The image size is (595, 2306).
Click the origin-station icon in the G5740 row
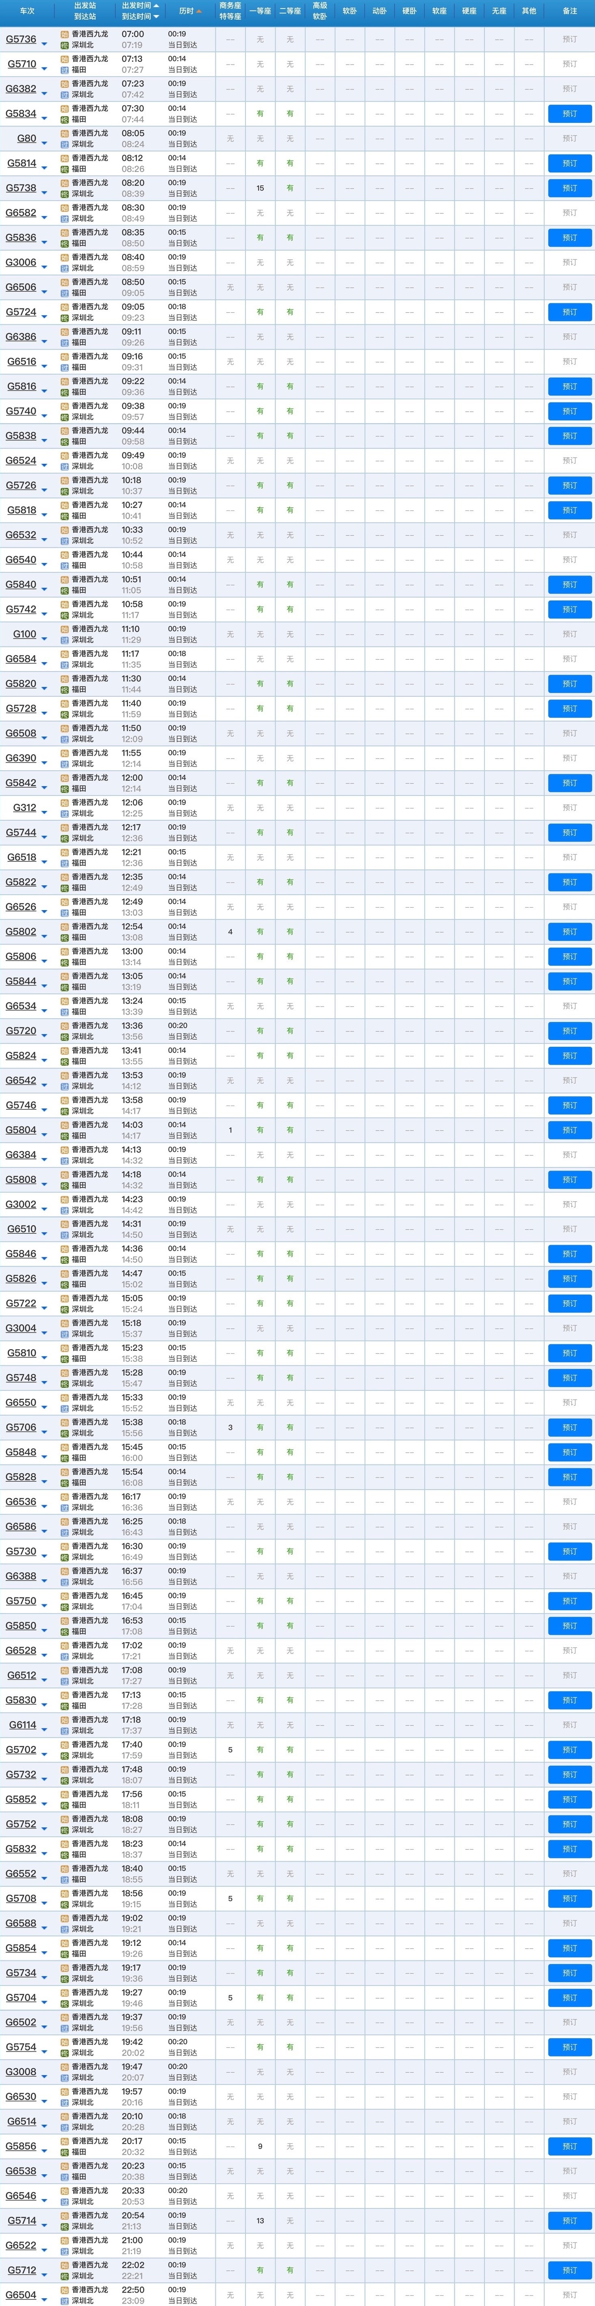pyautogui.click(x=65, y=406)
